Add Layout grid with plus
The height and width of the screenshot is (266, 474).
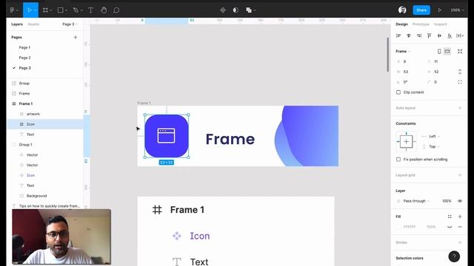click(460, 175)
